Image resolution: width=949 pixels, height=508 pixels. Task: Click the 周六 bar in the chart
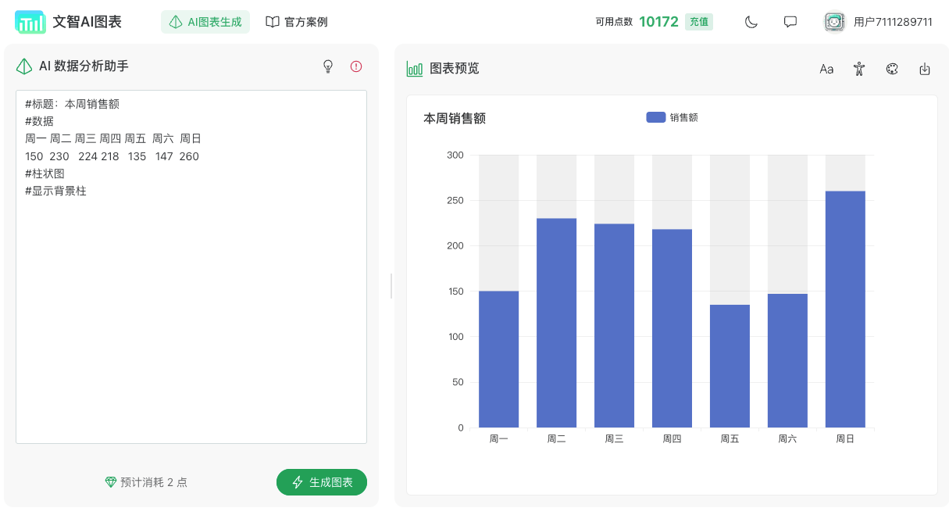point(787,360)
